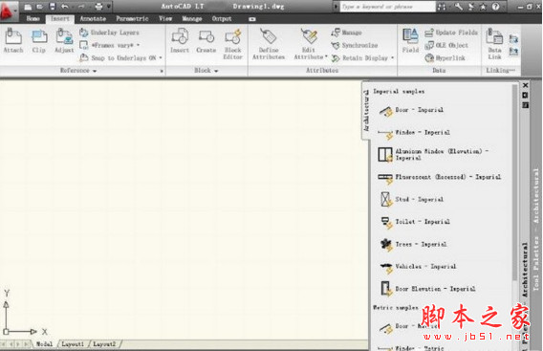Select Window - Imperial palette tool
Screen dimensions: 543x351
tap(414, 133)
